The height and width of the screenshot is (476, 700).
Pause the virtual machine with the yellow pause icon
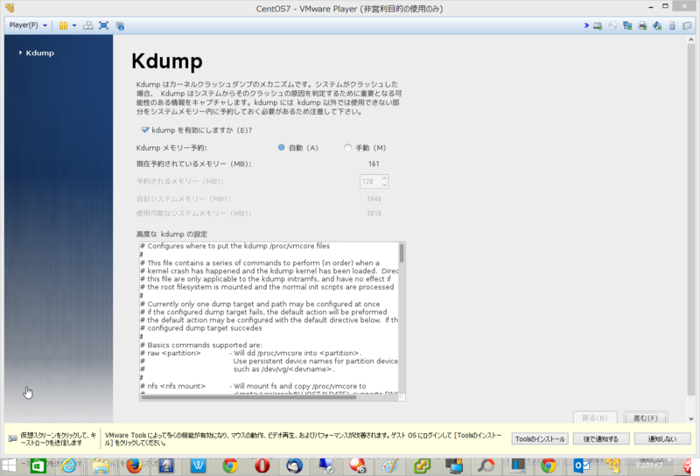coord(63,25)
